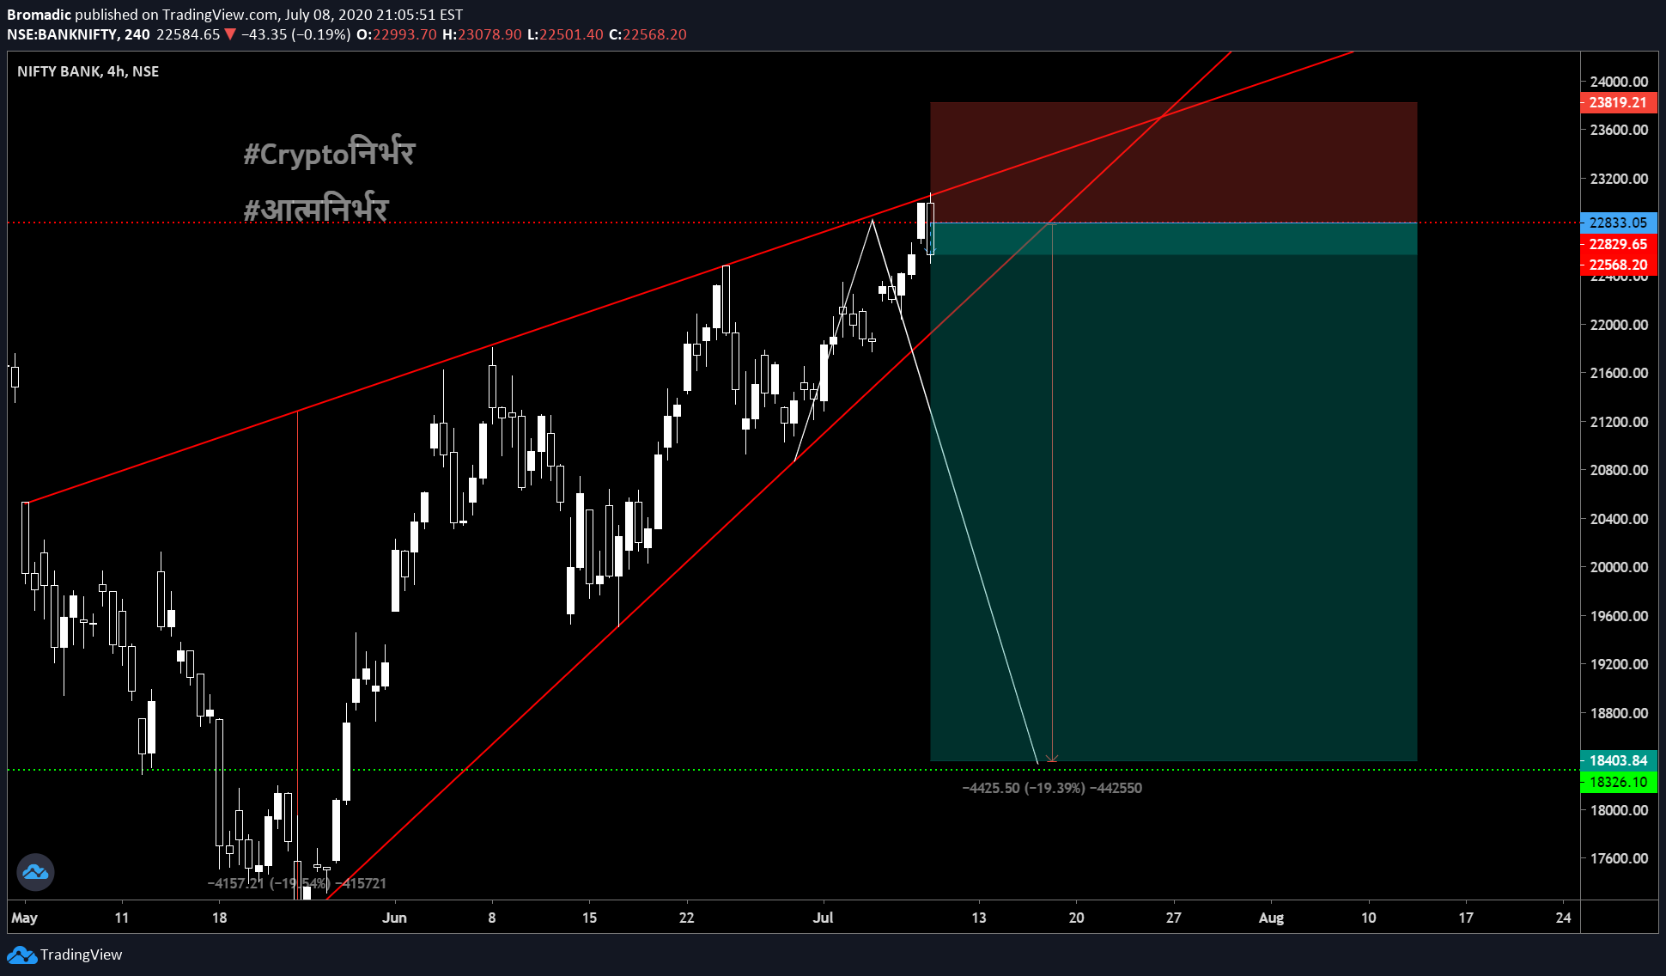Click the 18403.84 target price label
This screenshot has height=976, width=1666.
tap(1618, 760)
